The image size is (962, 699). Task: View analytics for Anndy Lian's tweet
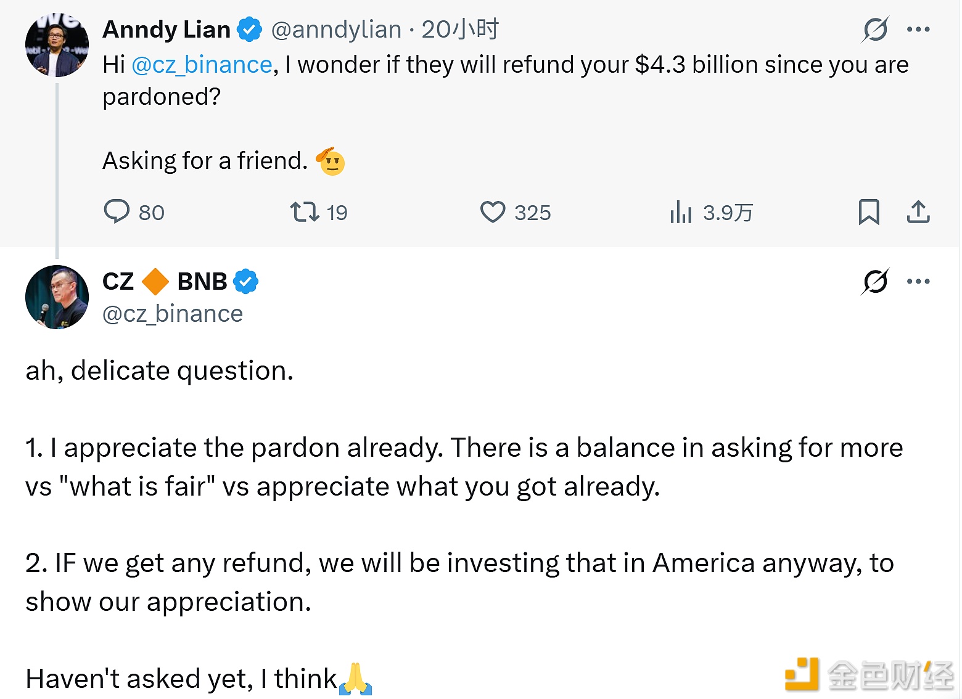tap(681, 212)
